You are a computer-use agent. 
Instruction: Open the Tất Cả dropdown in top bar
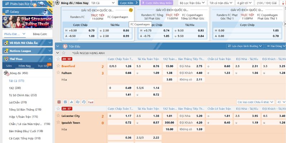click(103, 3)
